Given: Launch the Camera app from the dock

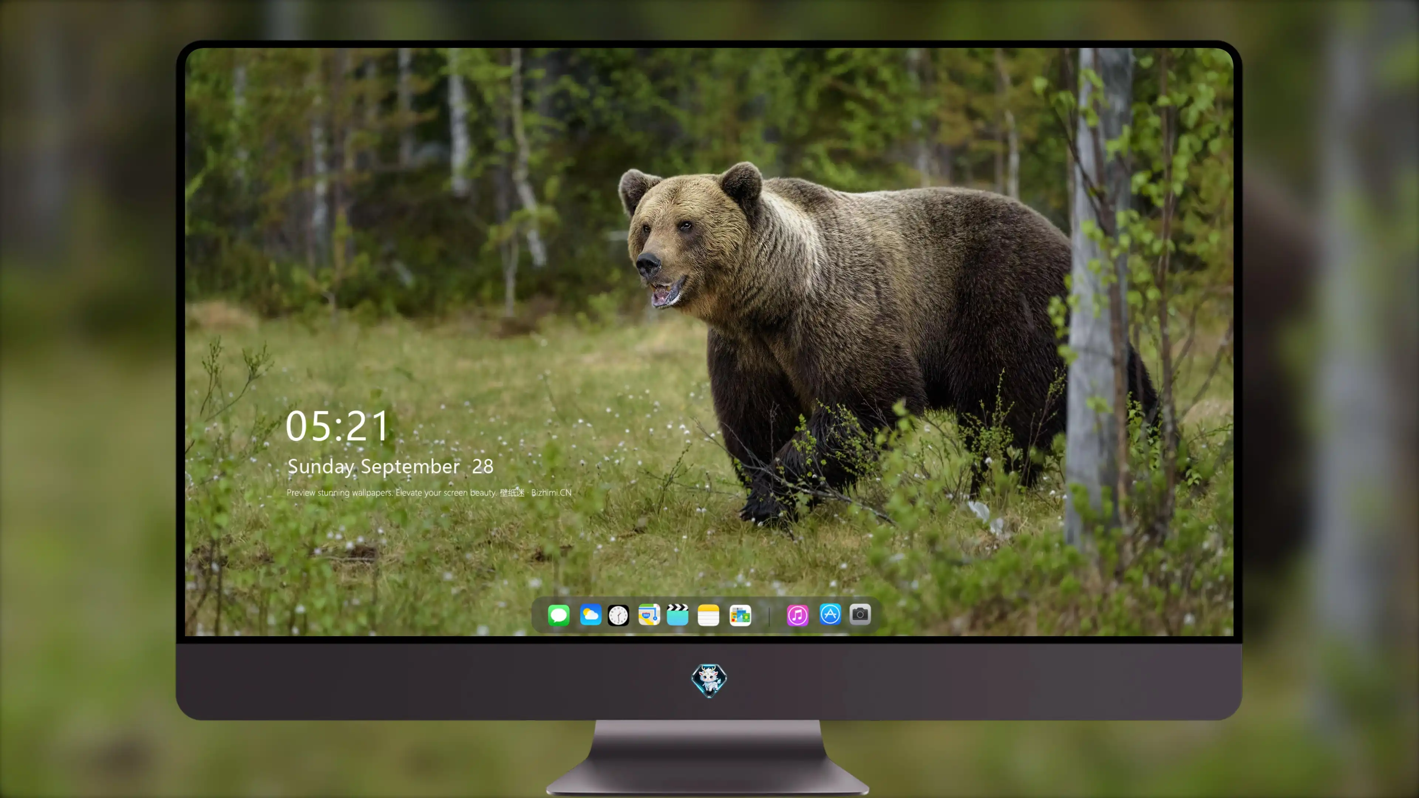Looking at the screenshot, I should [860, 614].
